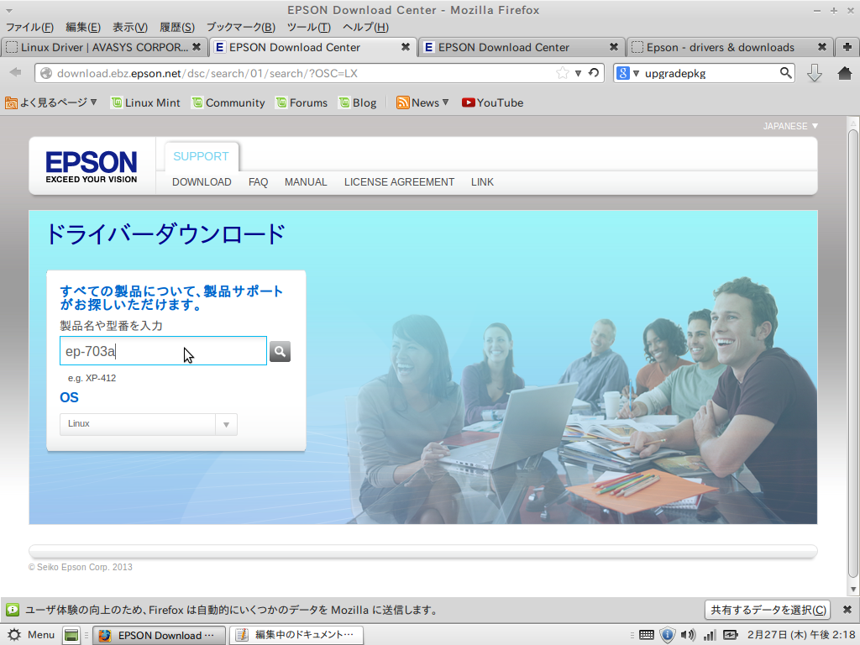Click the site identity globe icon in address bar

46,73
